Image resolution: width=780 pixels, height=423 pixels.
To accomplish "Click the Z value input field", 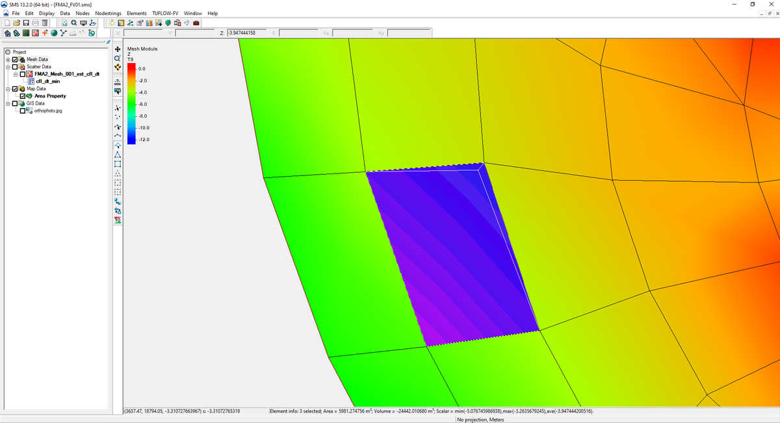I will (x=248, y=33).
